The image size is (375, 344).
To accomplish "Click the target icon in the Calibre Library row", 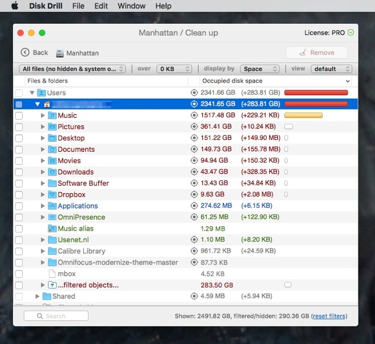I will pos(194,251).
